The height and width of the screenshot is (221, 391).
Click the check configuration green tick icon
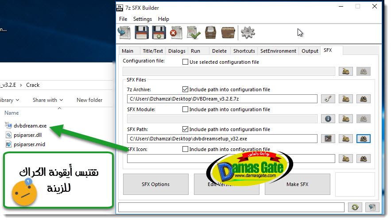click(194, 32)
